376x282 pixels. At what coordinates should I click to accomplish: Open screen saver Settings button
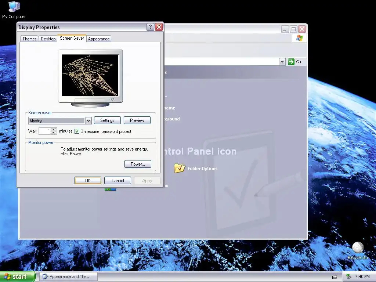point(107,120)
